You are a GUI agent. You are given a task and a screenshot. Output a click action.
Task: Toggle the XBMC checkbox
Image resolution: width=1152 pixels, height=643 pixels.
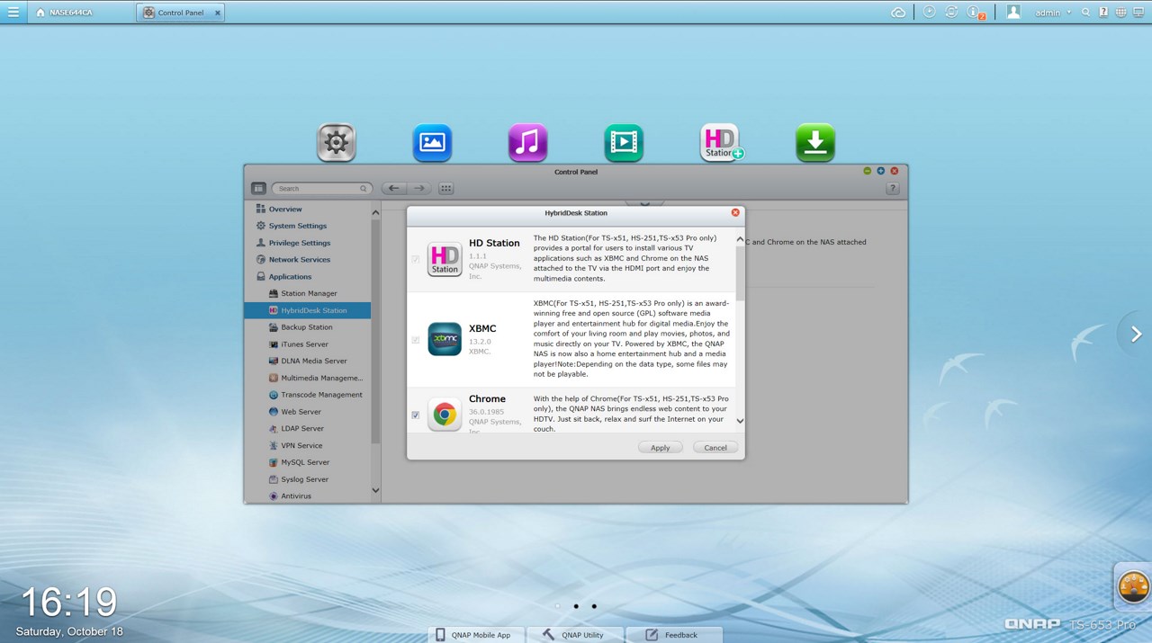tap(416, 341)
